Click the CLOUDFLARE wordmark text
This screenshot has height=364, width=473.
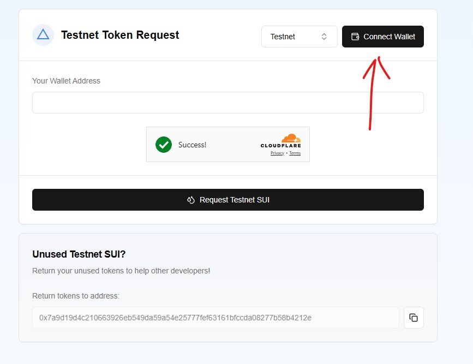(281, 146)
